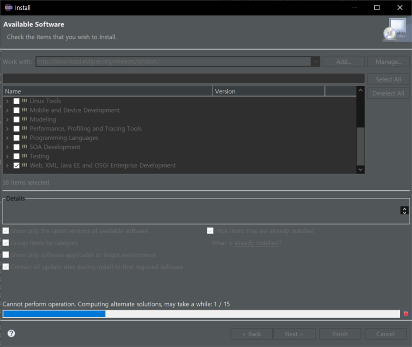Click the category icon next to Modeling
This screenshot has width=412, height=347.
coord(25,119)
